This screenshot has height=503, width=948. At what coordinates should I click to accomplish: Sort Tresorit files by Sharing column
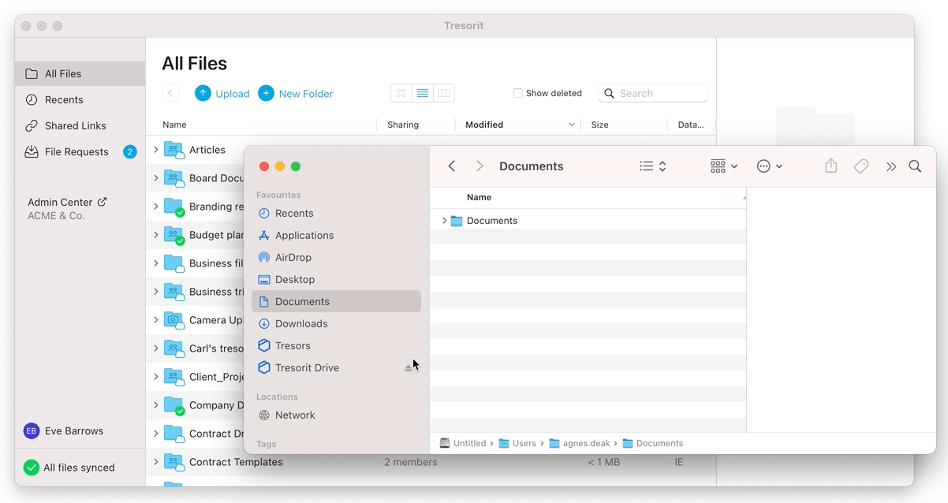(403, 125)
